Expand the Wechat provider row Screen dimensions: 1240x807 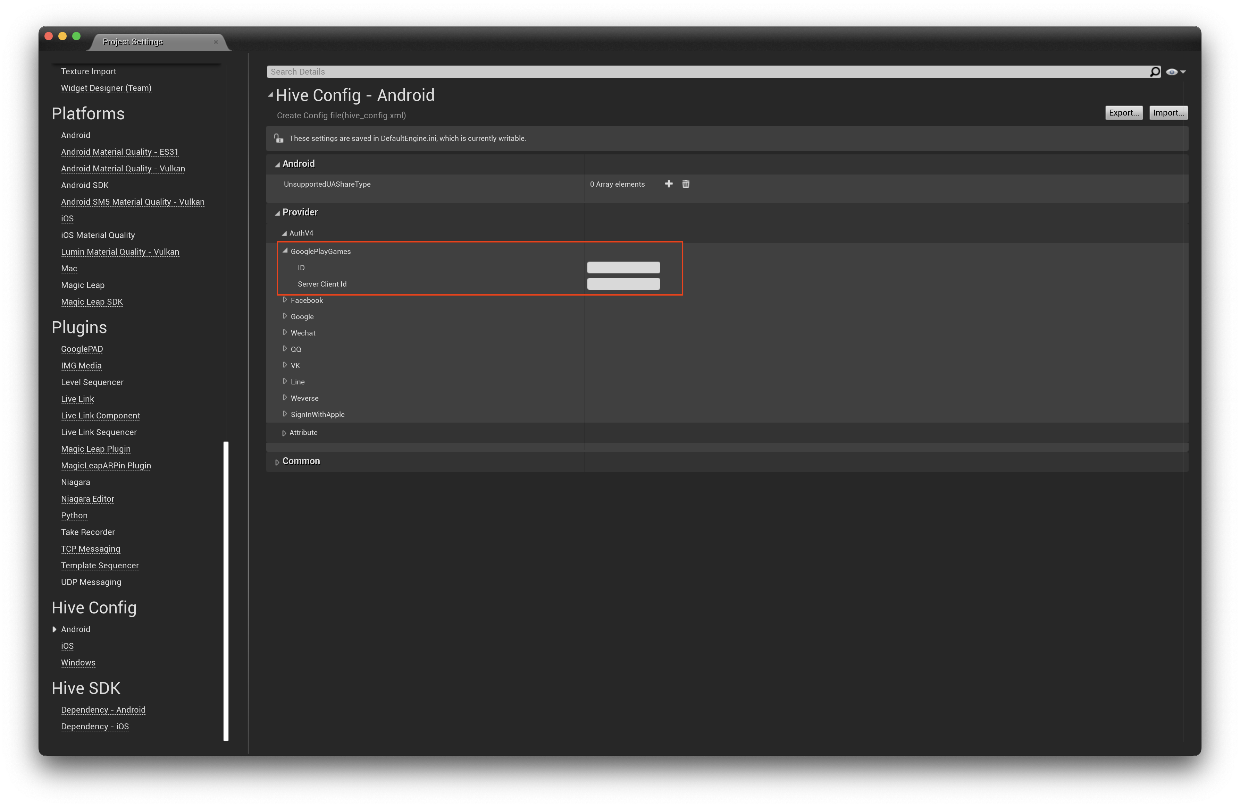(285, 332)
